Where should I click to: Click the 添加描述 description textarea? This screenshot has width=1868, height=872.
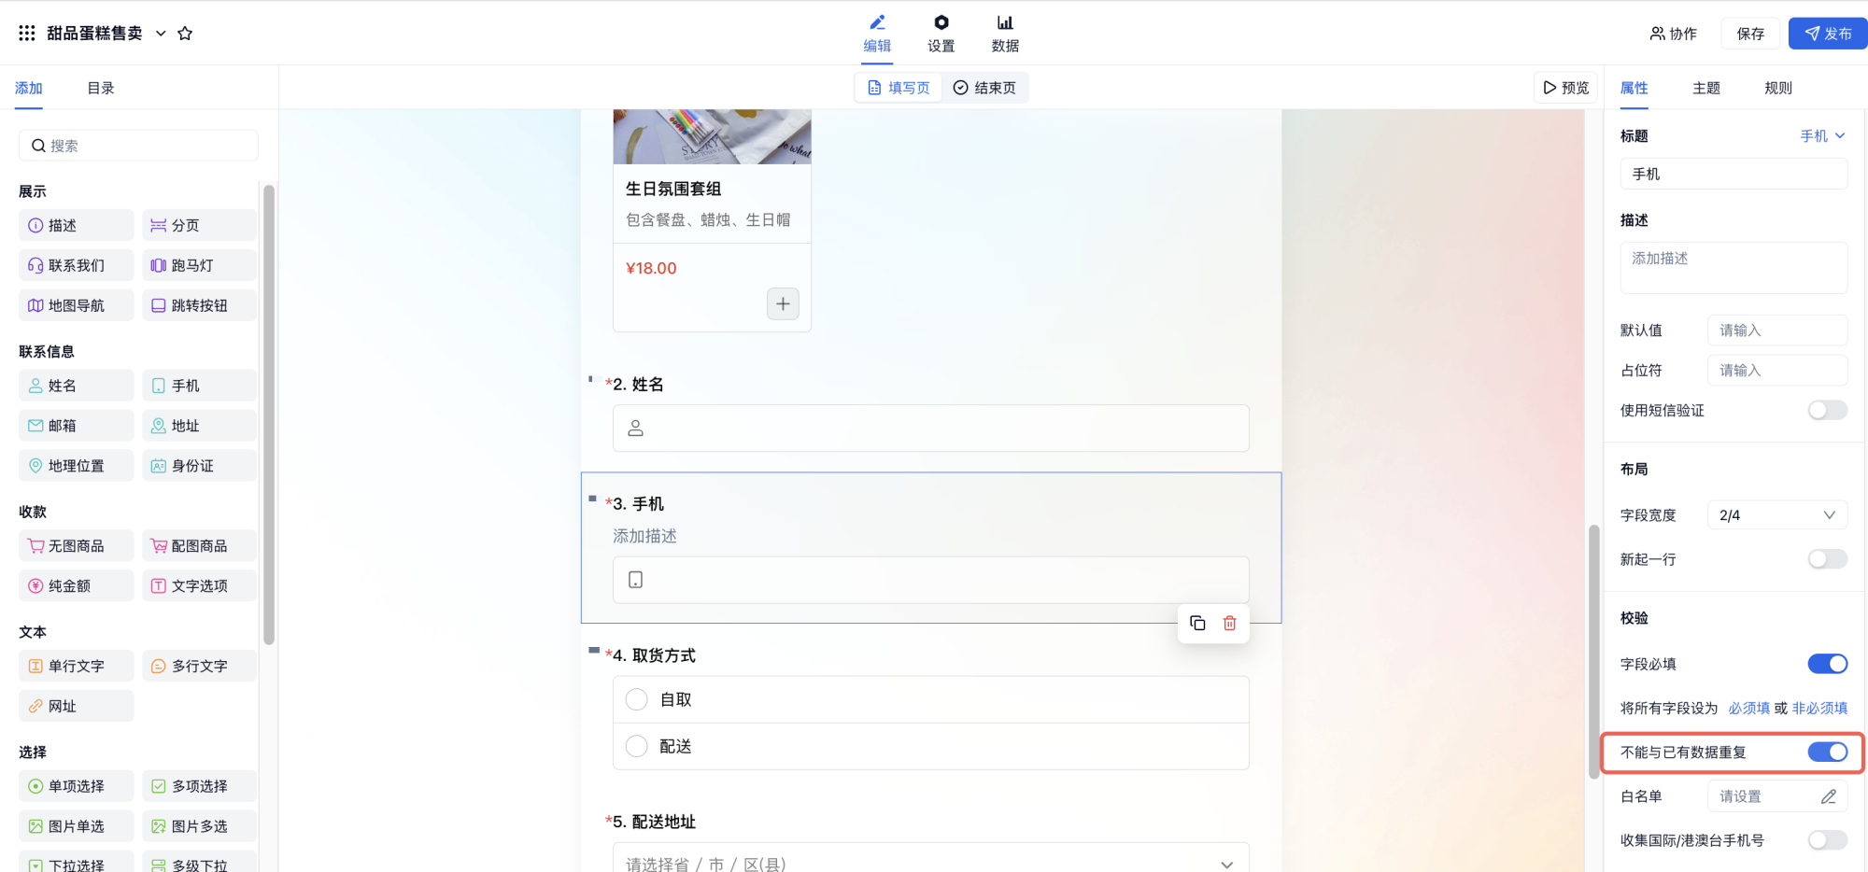pyautogui.click(x=1734, y=268)
